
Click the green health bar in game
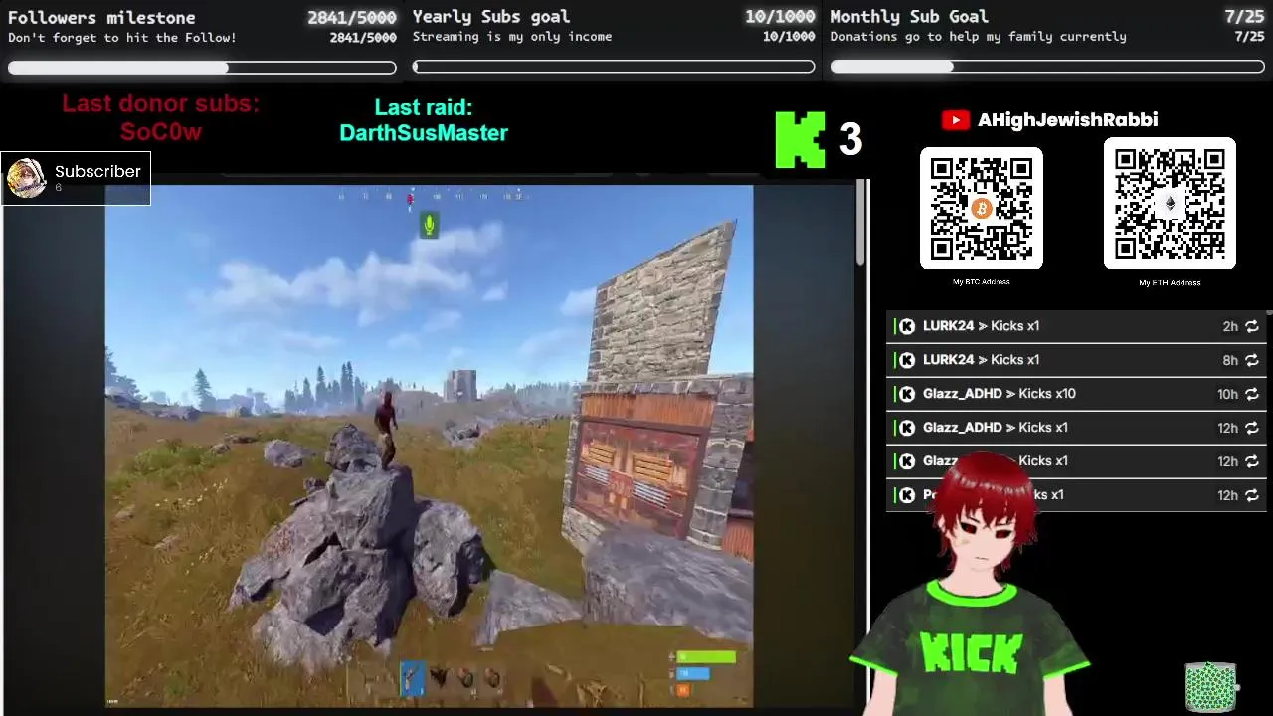click(x=707, y=657)
